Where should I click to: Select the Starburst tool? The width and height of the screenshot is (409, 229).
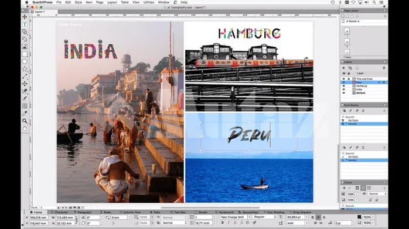[x=25, y=69]
